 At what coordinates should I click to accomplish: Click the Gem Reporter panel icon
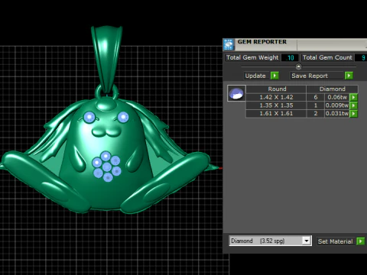(x=229, y=44)
